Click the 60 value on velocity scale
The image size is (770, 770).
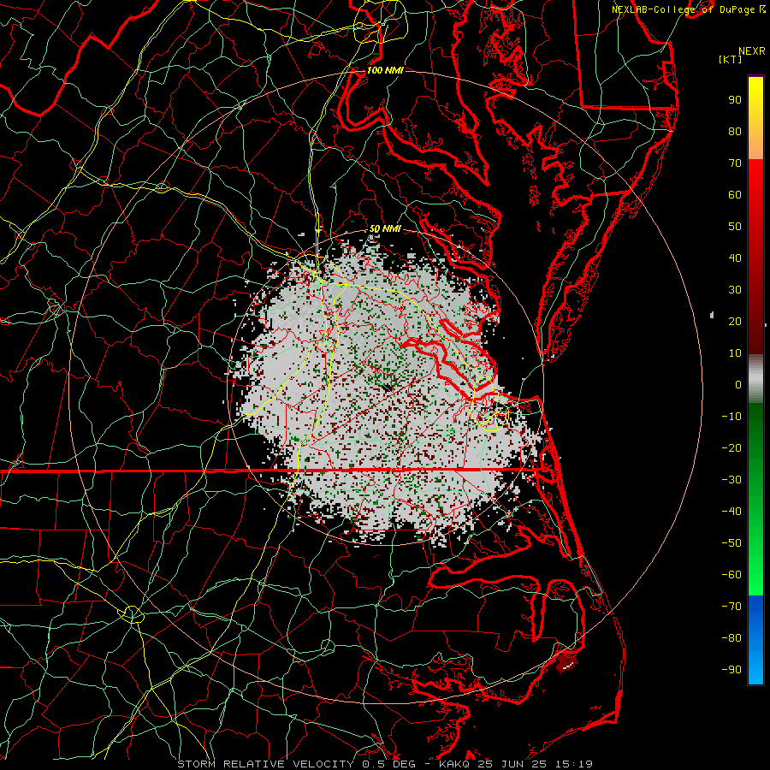pos(735,194)
